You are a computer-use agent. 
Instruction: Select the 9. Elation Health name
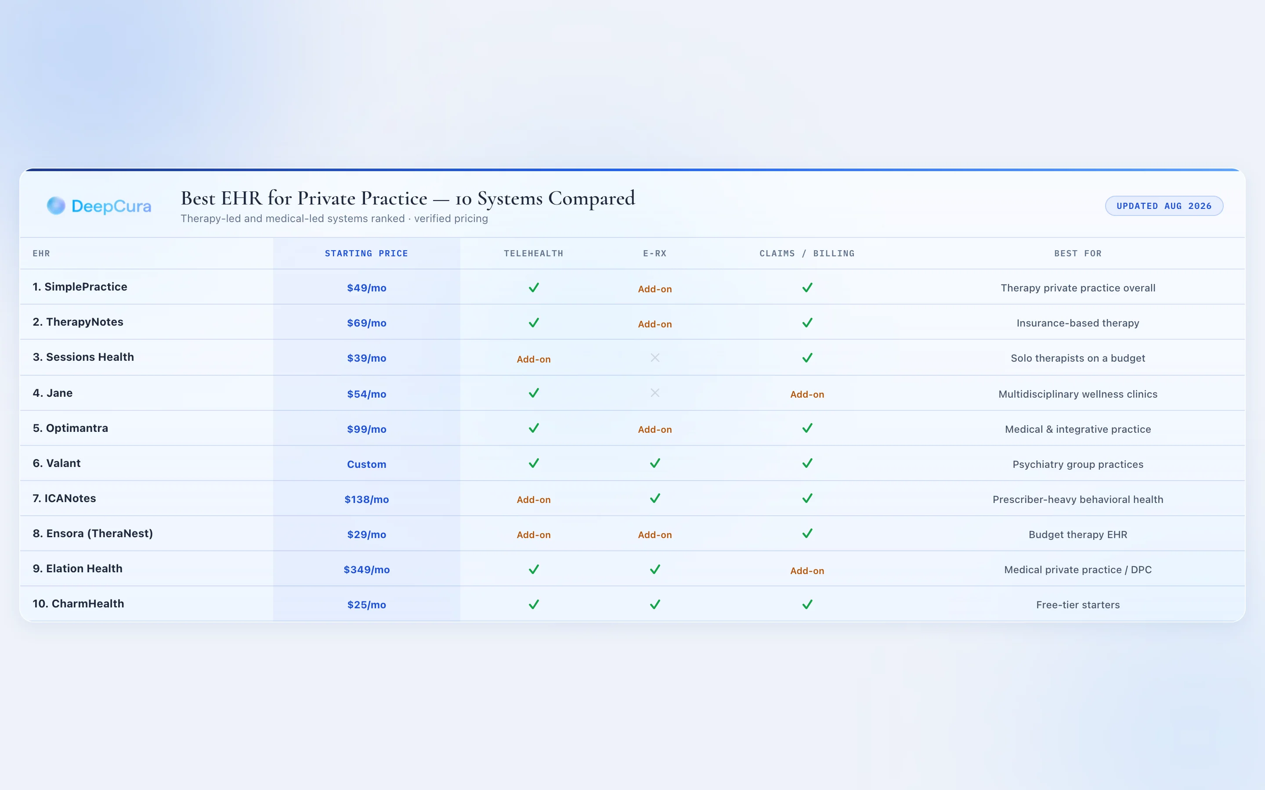[x=77, y=568]
